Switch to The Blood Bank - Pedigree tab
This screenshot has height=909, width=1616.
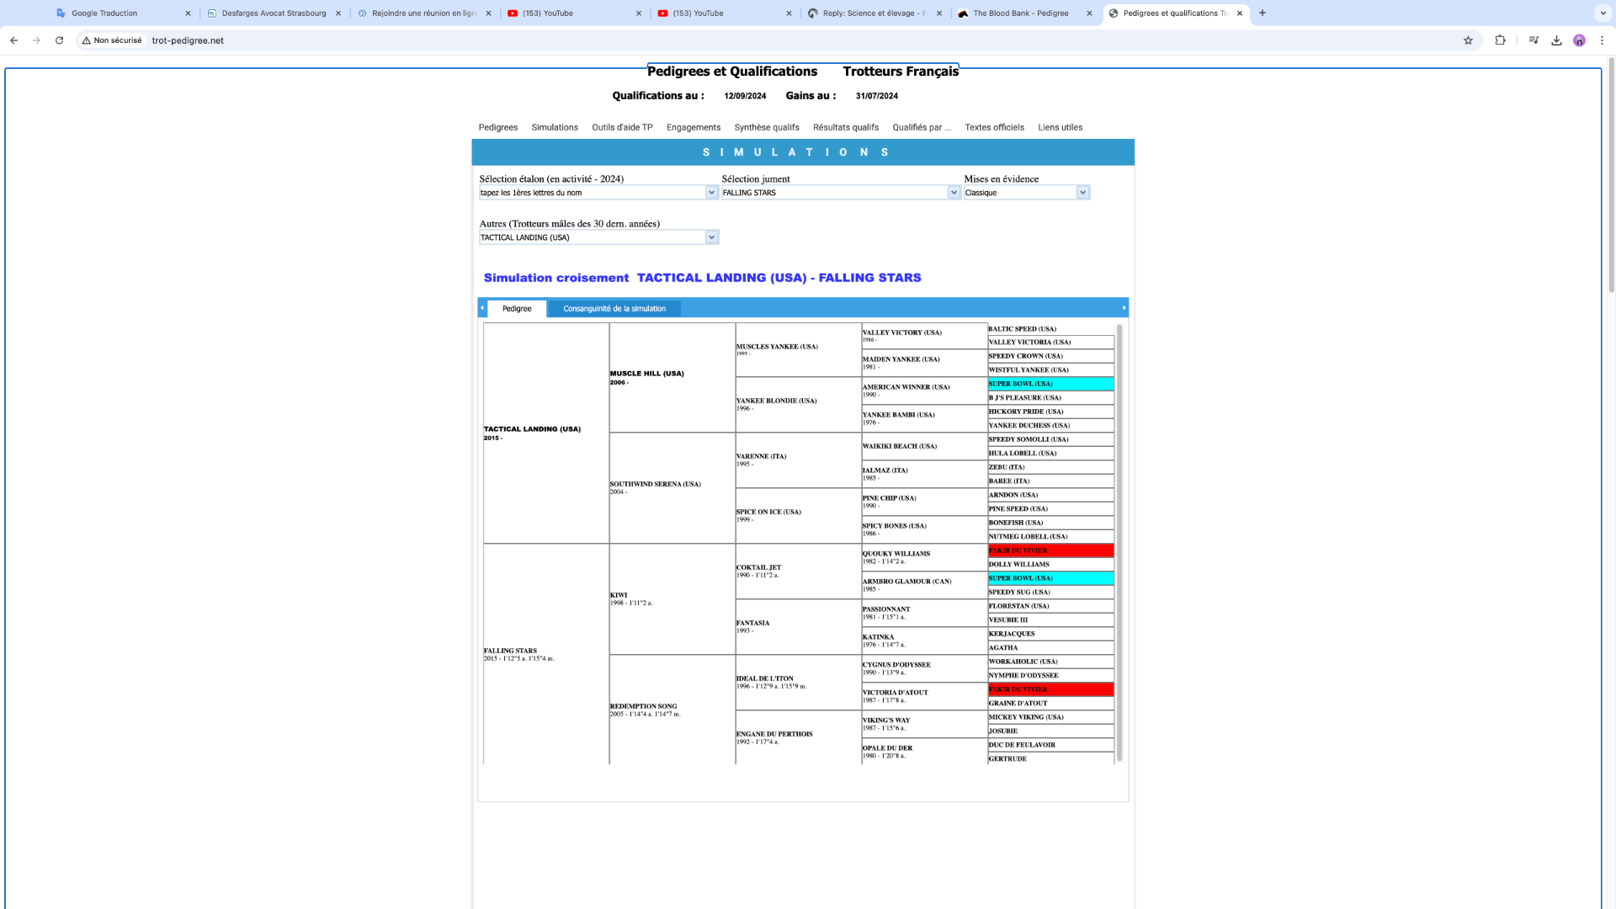1020,13
